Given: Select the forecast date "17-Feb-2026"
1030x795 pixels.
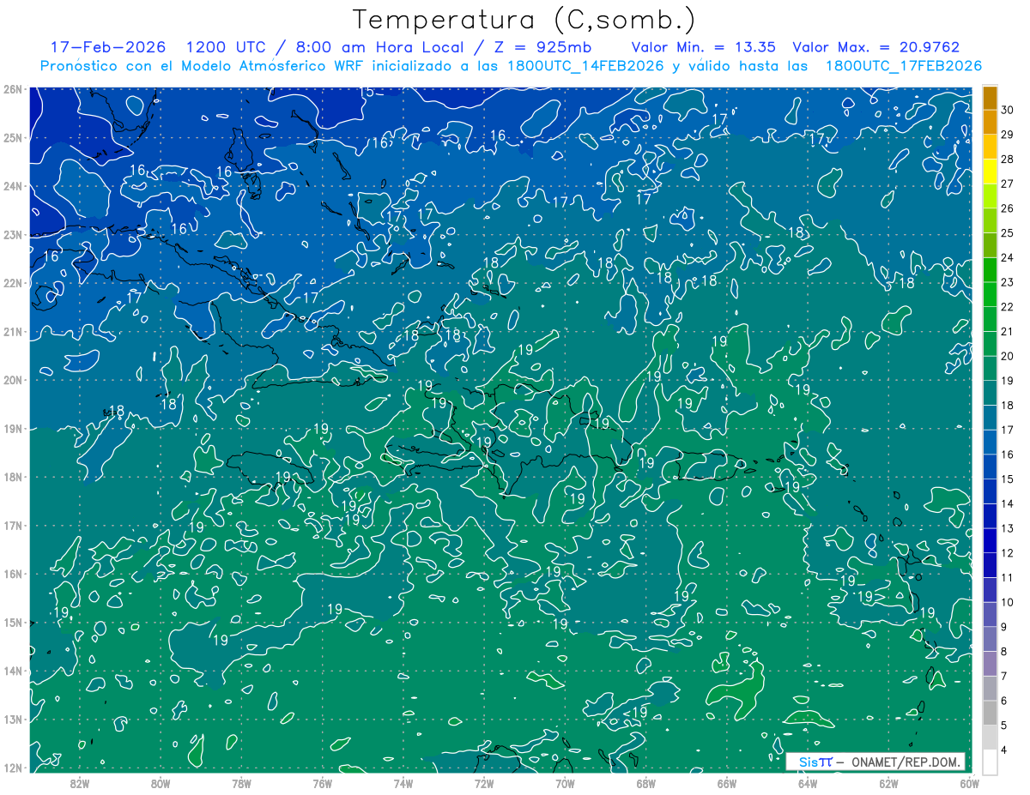Looking at the screenshot, I should (108, 47).
